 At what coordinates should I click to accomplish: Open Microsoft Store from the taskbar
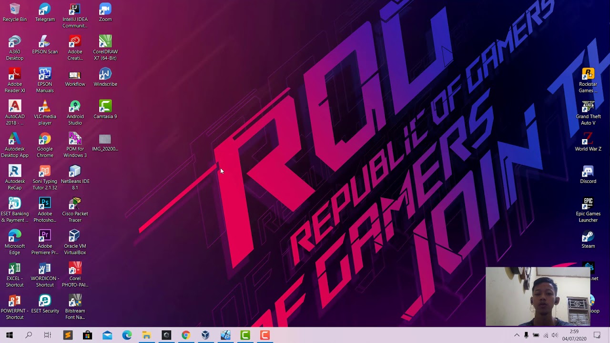tap(87, 335)
